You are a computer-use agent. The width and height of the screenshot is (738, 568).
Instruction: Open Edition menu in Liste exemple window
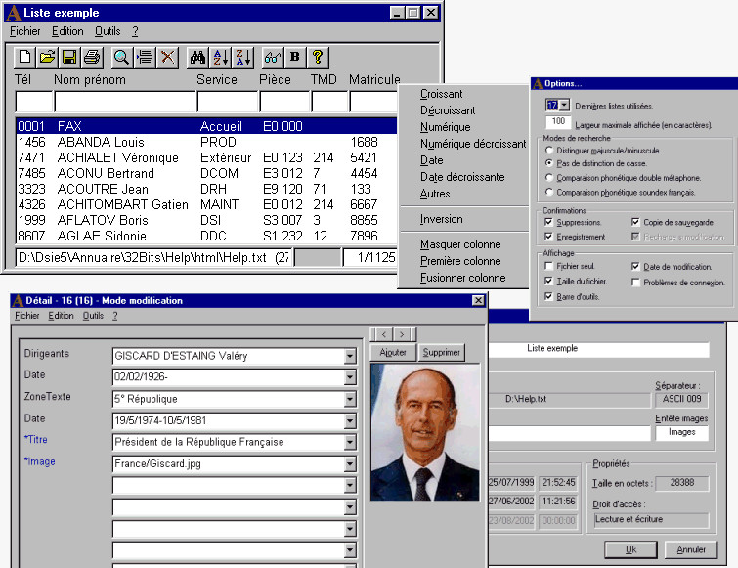67,31
